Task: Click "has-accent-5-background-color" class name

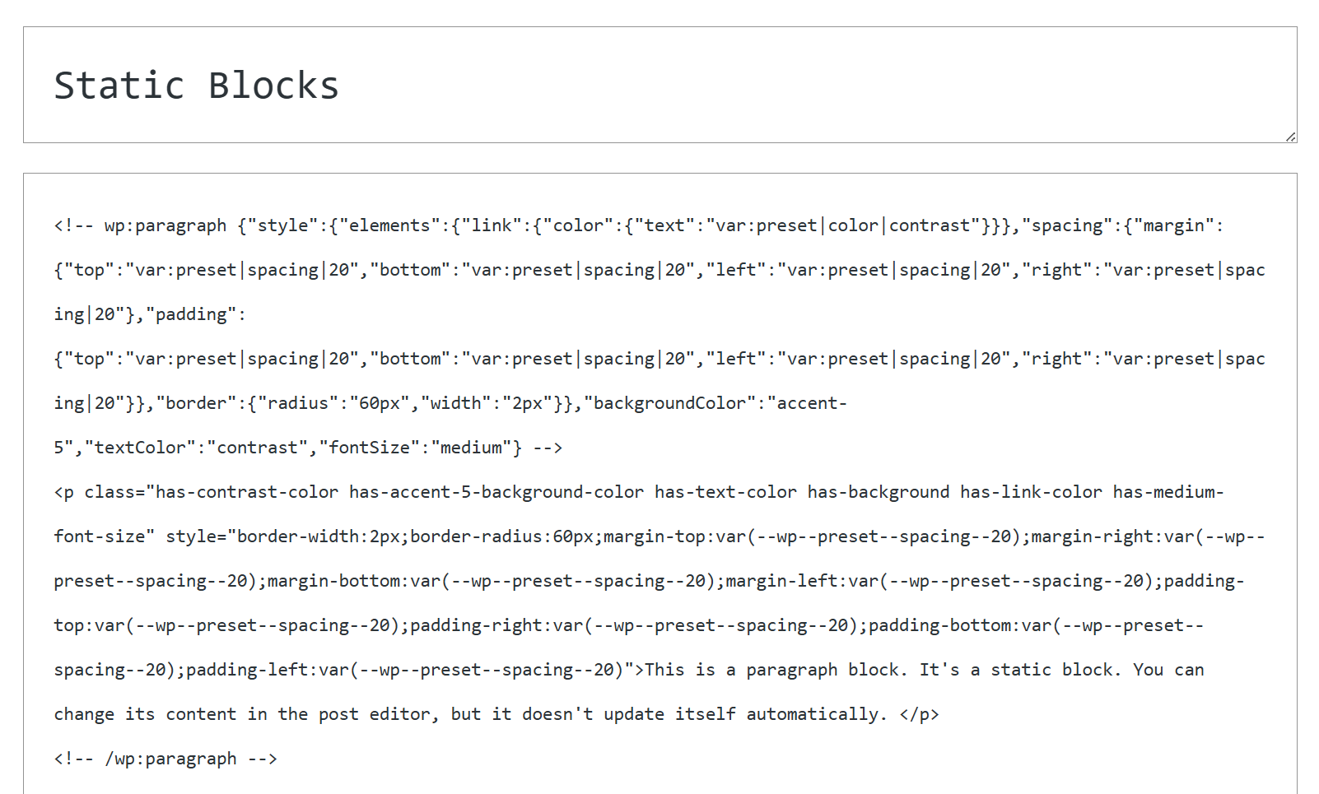Action: pyautogui.click(x=496, y=492)
